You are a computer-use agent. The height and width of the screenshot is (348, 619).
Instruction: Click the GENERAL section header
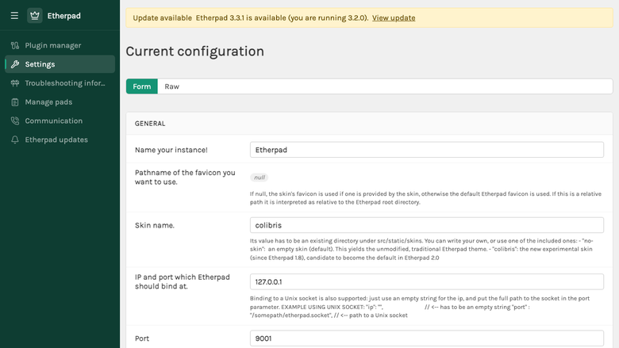pos(150,124)
